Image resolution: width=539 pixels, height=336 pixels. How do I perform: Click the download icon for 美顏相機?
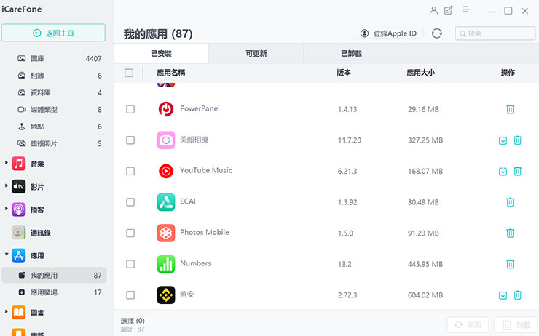click(503, 140)
